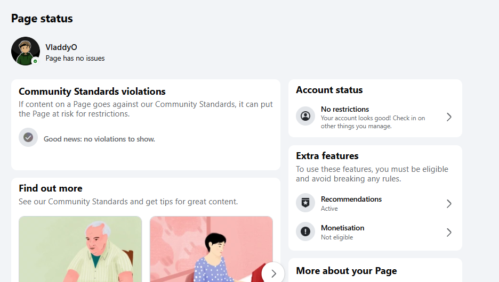Image resolution: width=499 pixels, height=282 pixels.
Task: Open the elderly man illustration card
Action: [80, 249]
